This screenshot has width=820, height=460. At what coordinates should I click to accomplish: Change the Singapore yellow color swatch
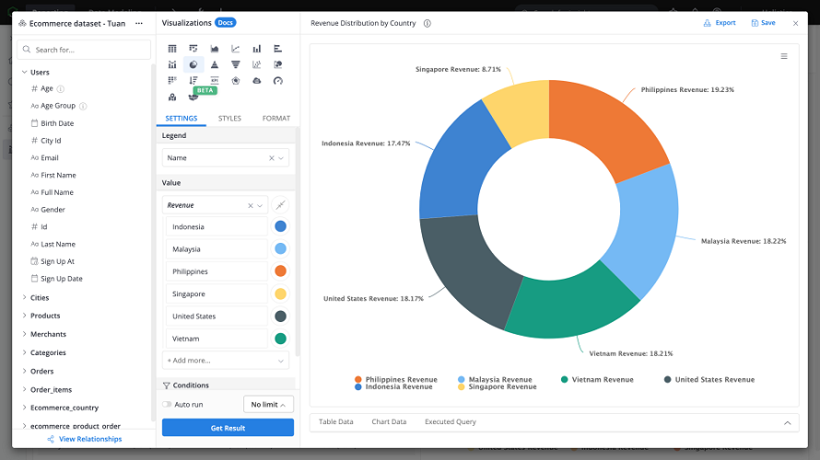coord(280,293)
